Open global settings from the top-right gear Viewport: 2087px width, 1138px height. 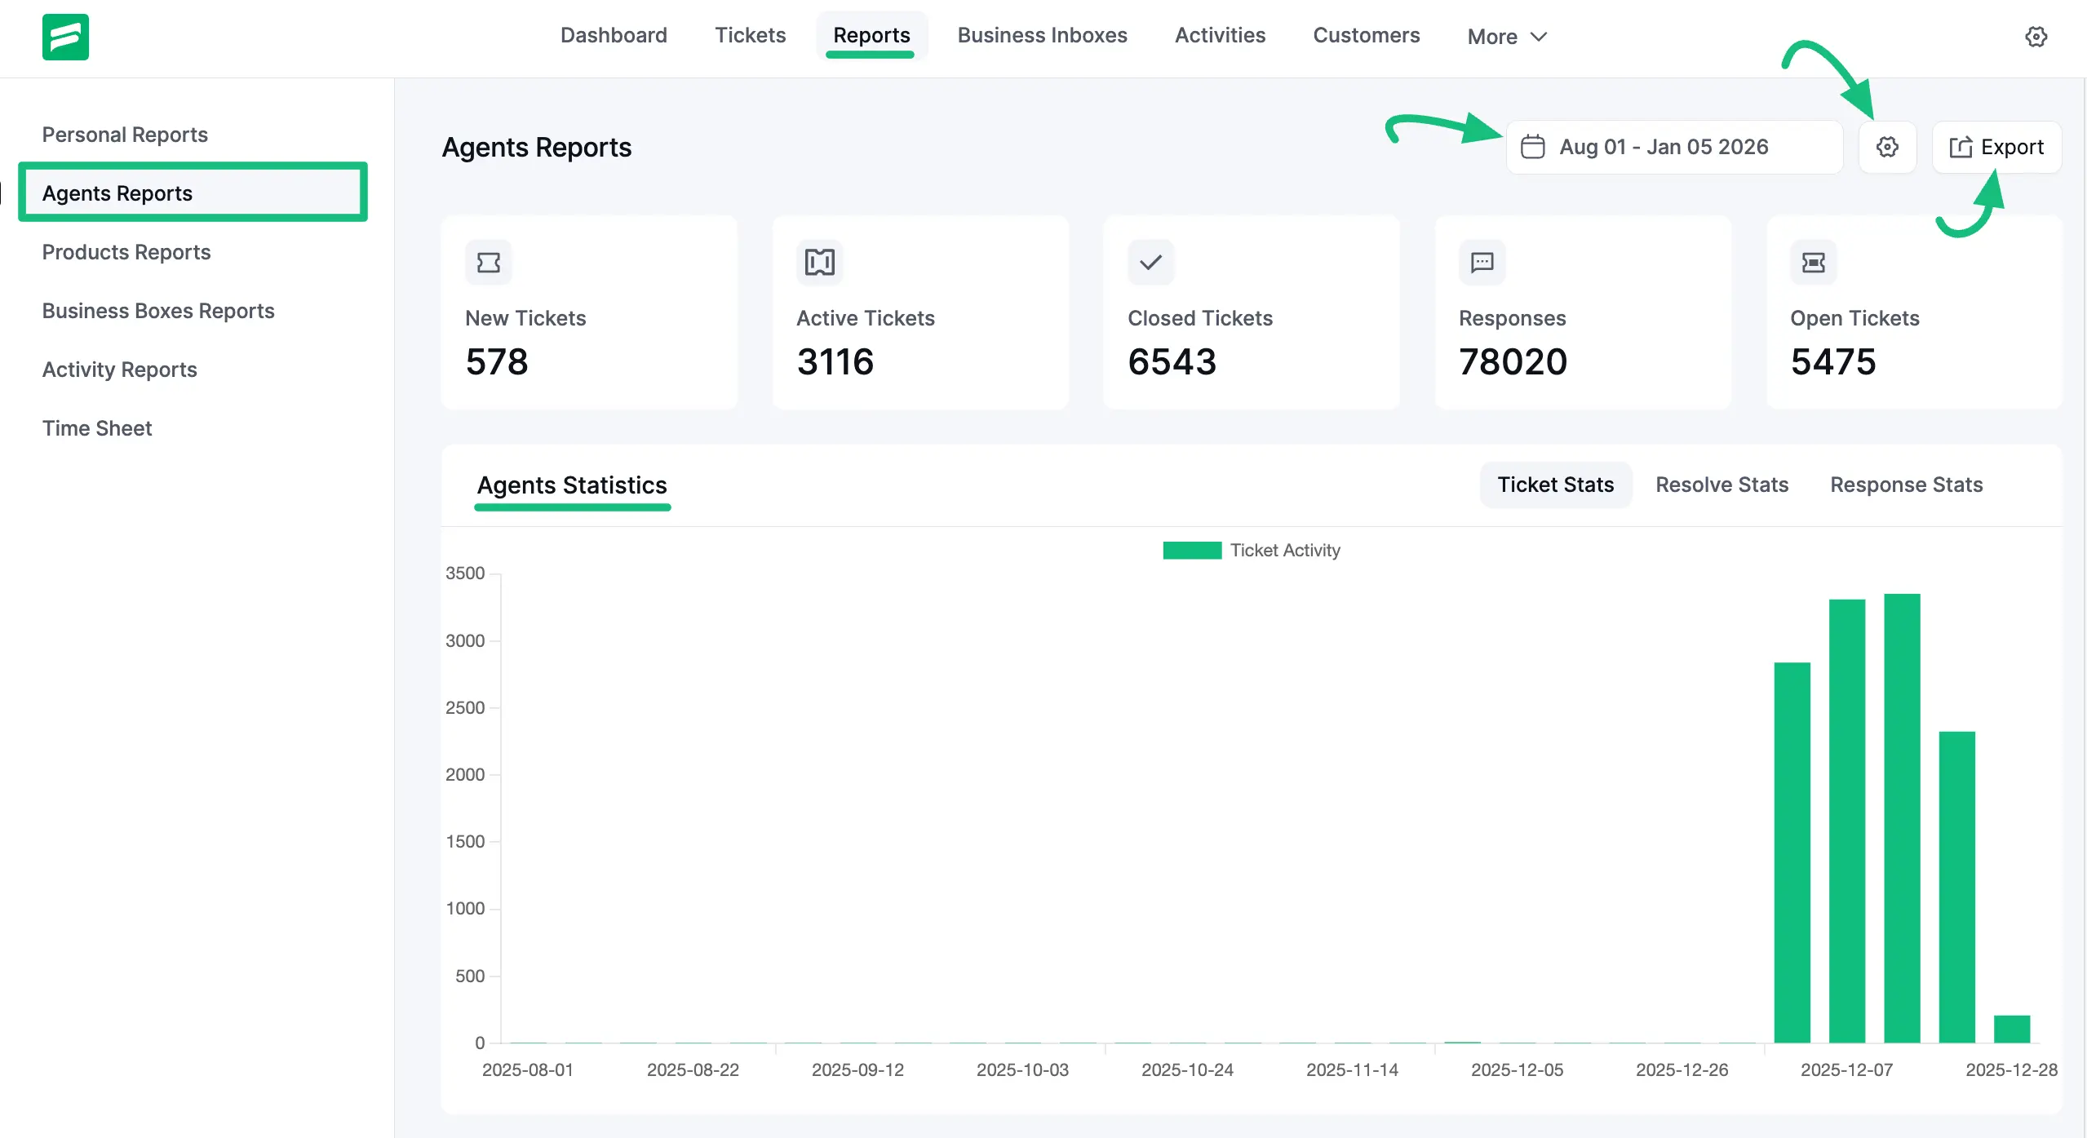point(2036,36)
